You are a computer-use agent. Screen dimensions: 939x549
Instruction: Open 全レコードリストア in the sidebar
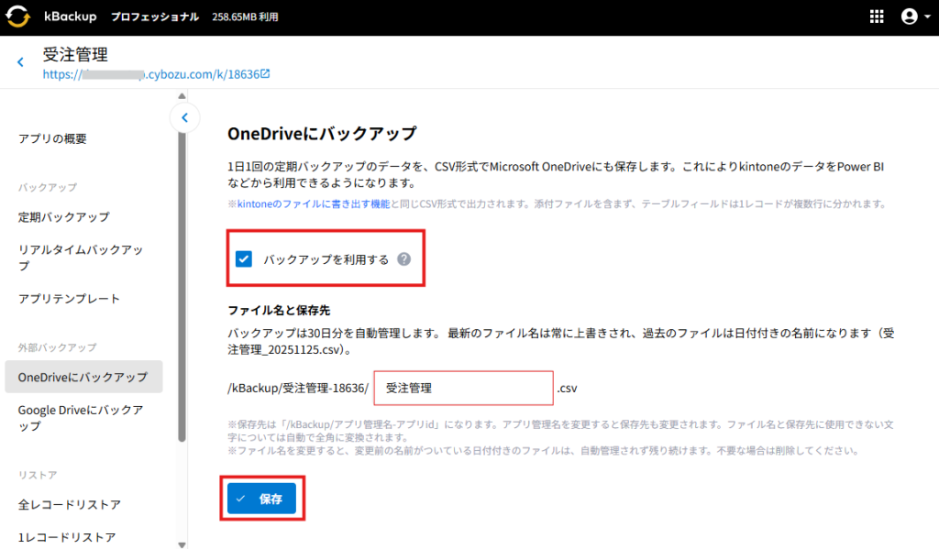point(70,505)
